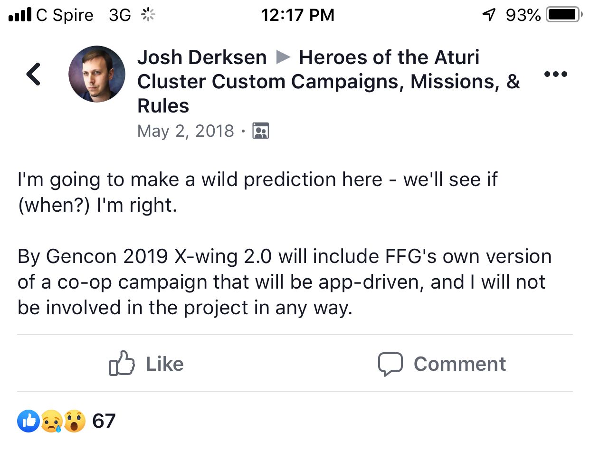Tap the thumbs-up Like icon
The width and height of the screenshot is (590, 460).
point(122,364)
